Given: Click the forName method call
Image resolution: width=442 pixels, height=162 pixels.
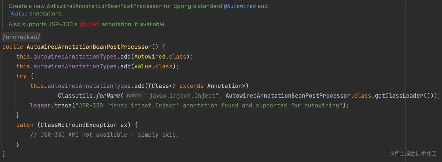Looking at the screenshot, I should click(x=108, y=96).
